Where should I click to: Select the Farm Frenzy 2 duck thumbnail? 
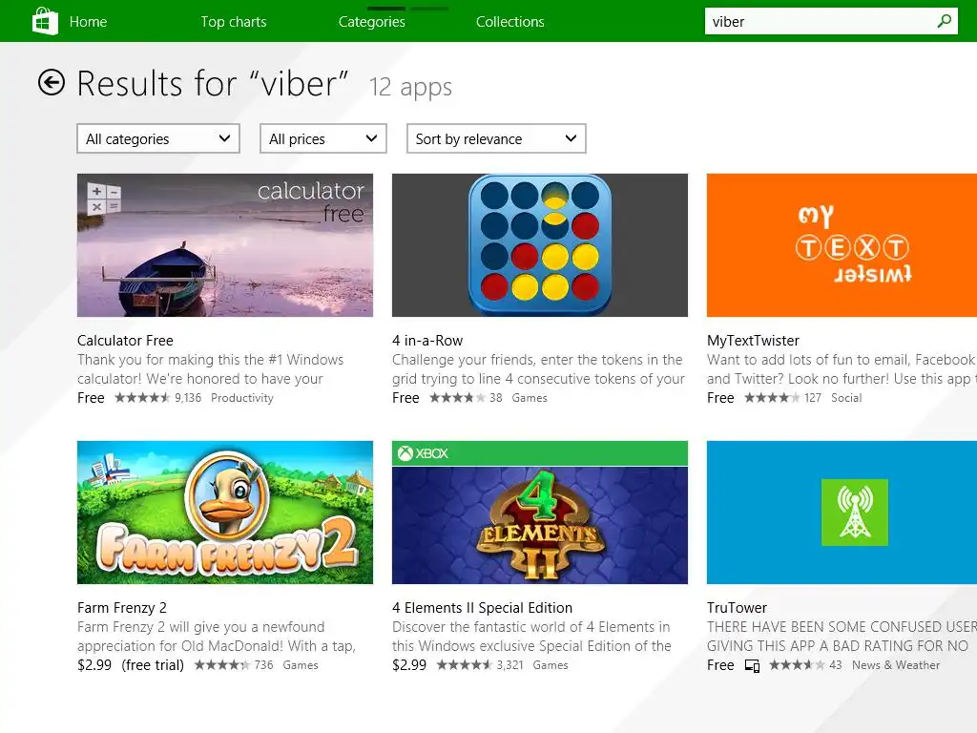pyautogui.click(x=225, y=513)
